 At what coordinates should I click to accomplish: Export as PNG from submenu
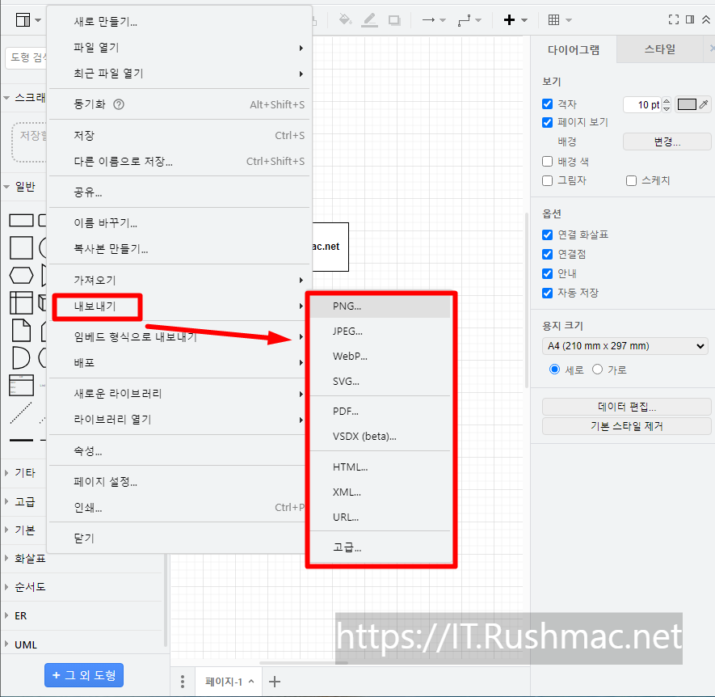381,306
